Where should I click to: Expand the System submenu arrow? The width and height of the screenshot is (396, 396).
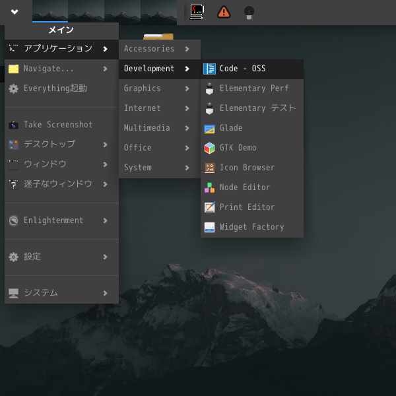(187, 168)
